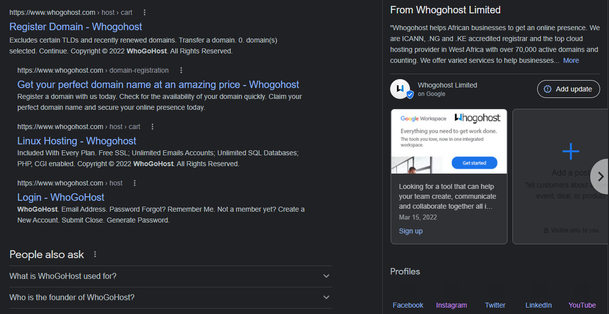Viewport: 609px width, 314px height.
Task: Open three-dot menu beside Linux Hosting result
Action: coord(152,127)
